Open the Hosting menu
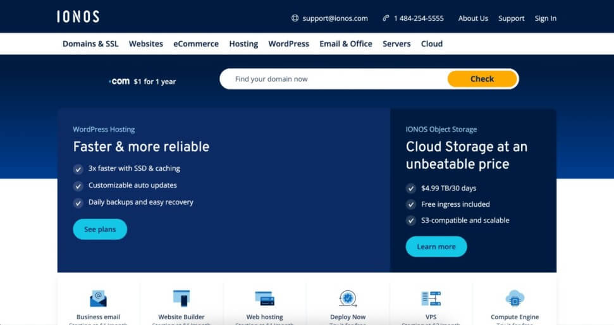The height and width of the screenshot is (325, 614). (x=243, y=44)
